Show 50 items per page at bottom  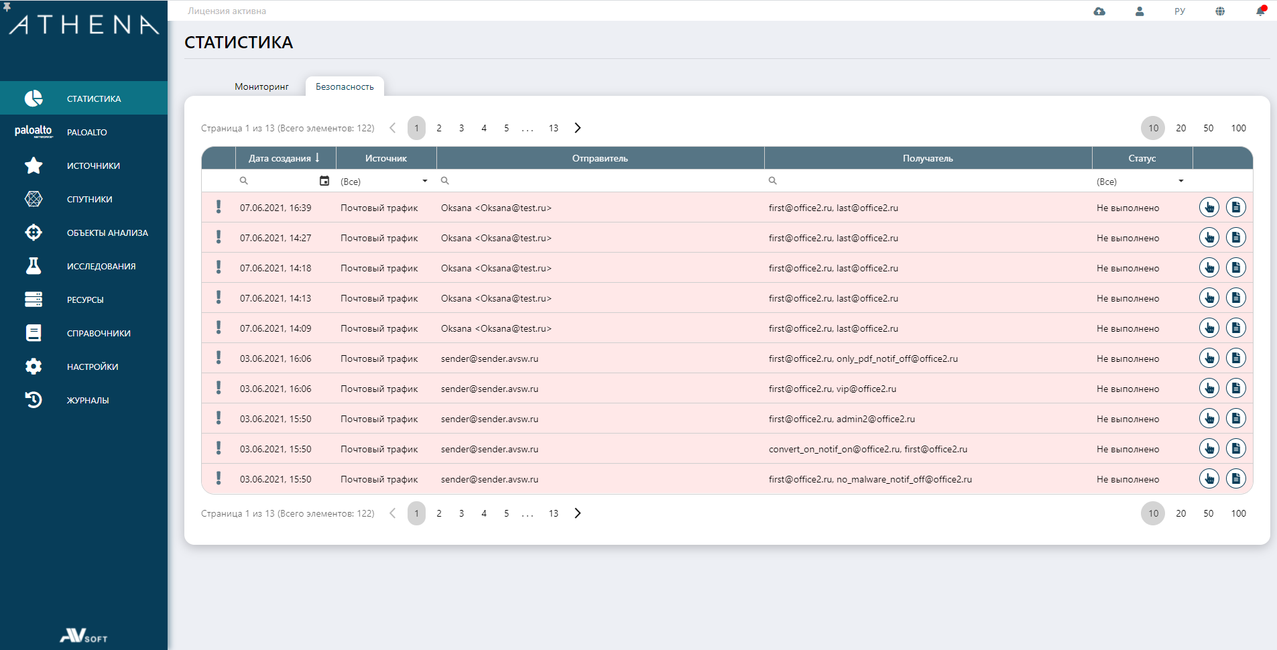1209,513
